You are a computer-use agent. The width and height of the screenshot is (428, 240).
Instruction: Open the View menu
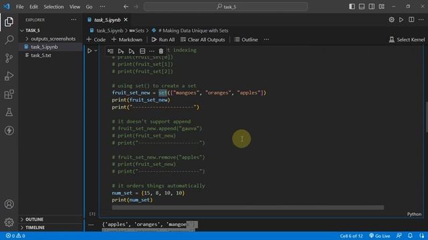[x=74, y=7]
